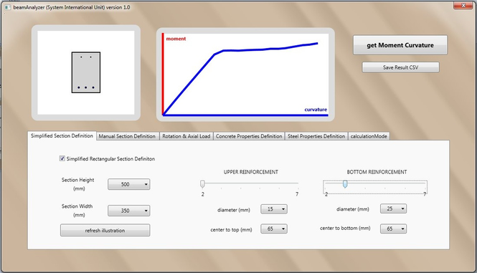Open bottom reinforcement diameter dropdown
This screenshot has width=477, height=273.
[393, 209]
